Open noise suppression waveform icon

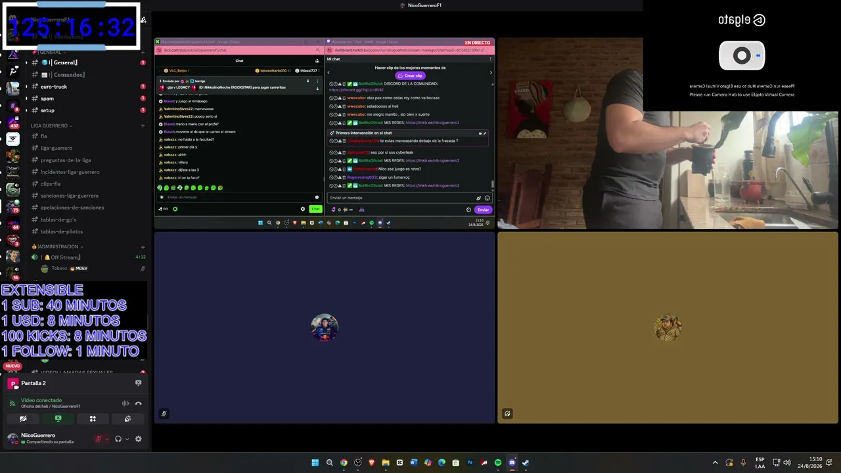pyautogui.click(x=125, y=403)
